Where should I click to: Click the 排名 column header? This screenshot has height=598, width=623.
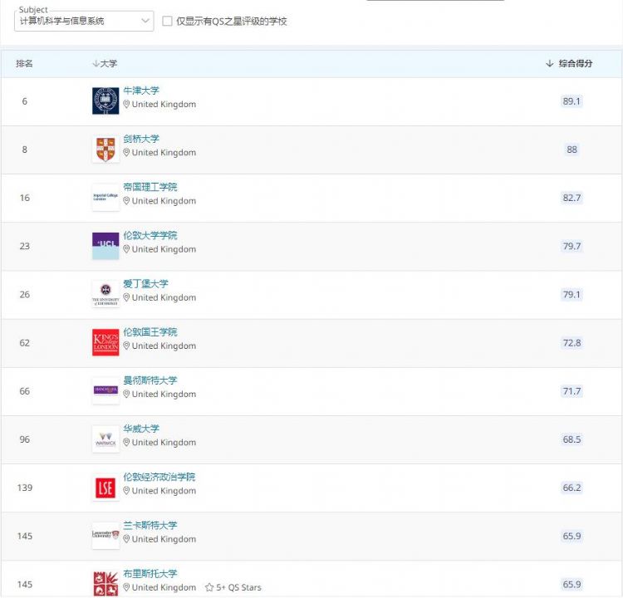pyautogui.click(x=25, y=64)
